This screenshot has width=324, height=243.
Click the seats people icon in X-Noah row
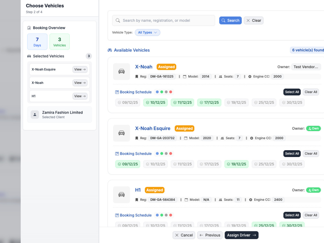click(x=220, y=77)
